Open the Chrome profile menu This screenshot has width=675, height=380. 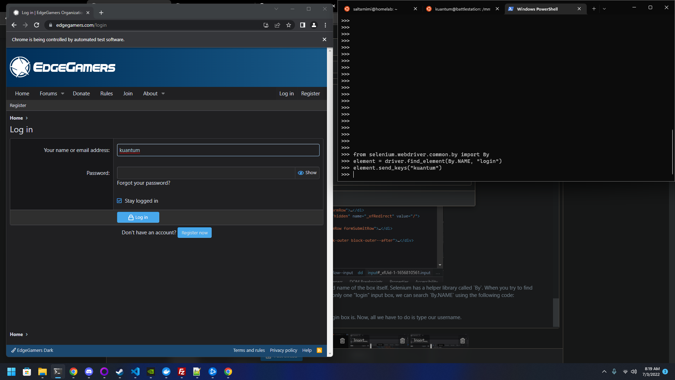click(x=314, y=25)
